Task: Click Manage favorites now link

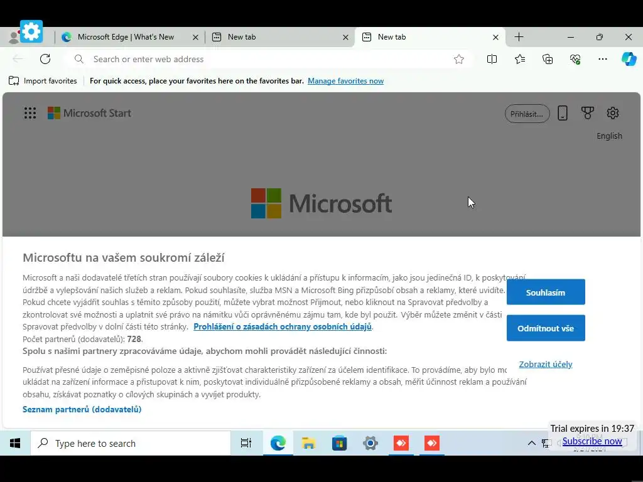Action: [x=346, y=81]
